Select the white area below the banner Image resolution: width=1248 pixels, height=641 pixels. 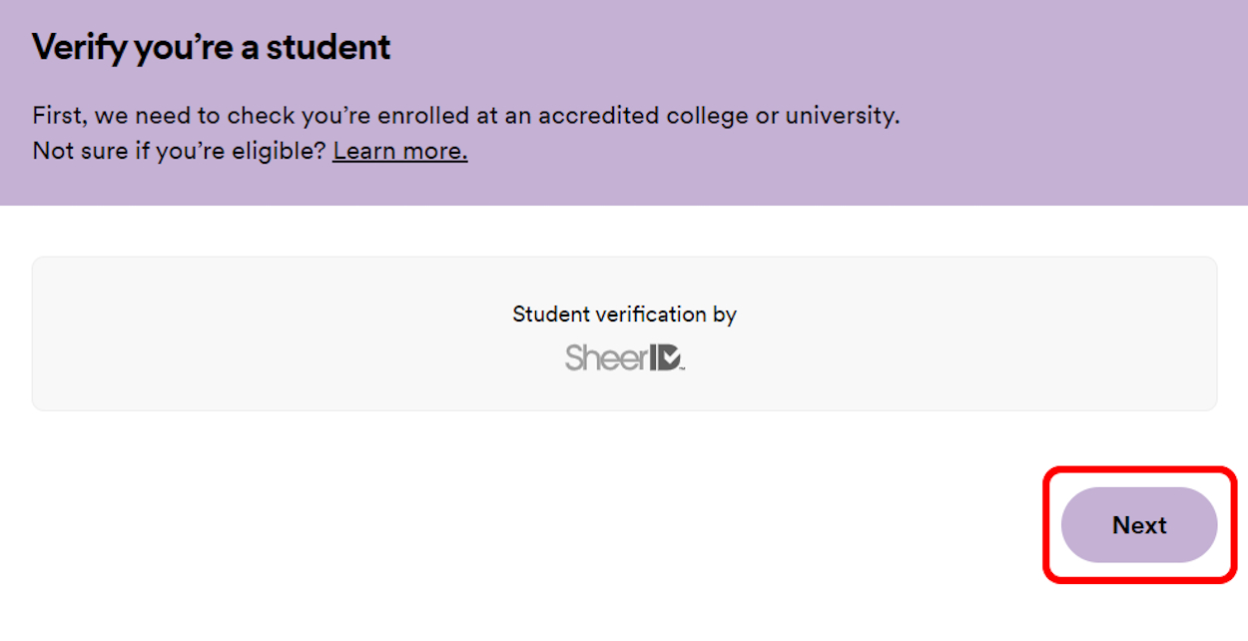399,230
